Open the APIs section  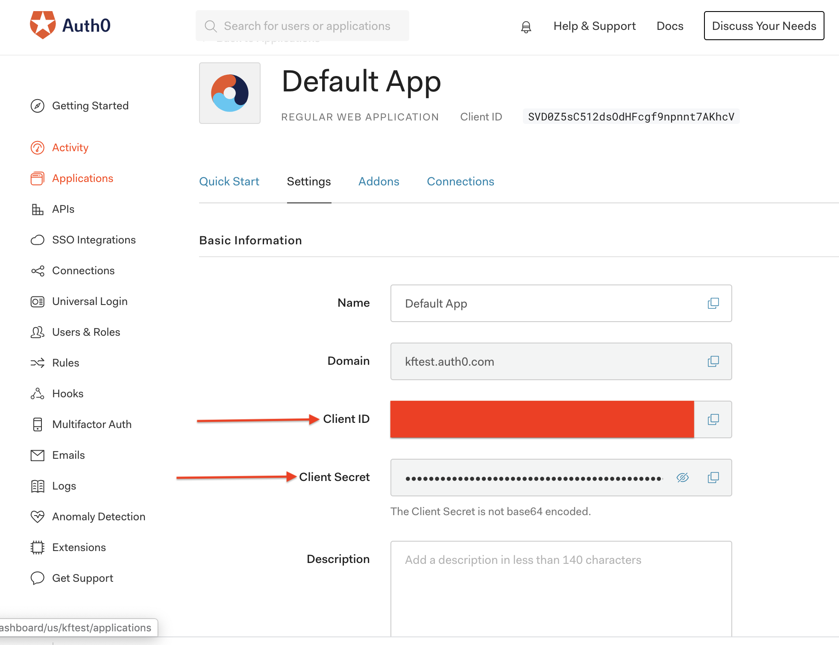pos(63,209)
